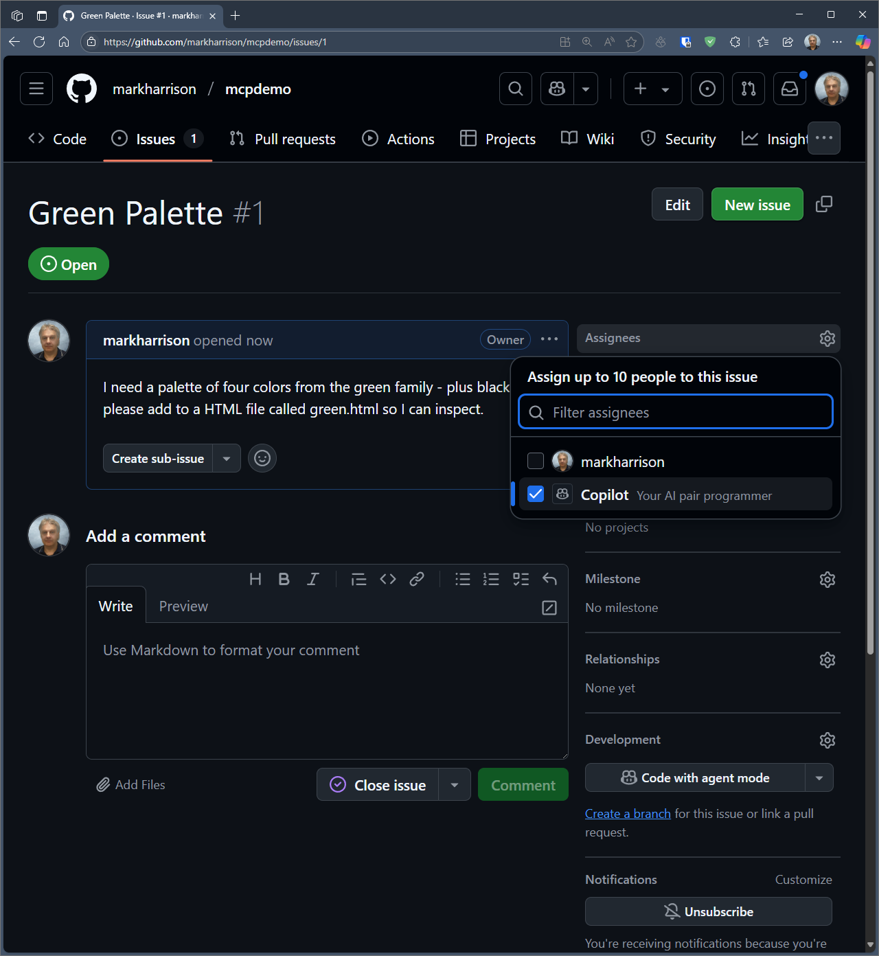The height and width of the screenshot is (956, 879).
Task: Follow the Create a branch link
Action: tap(628, 813)
